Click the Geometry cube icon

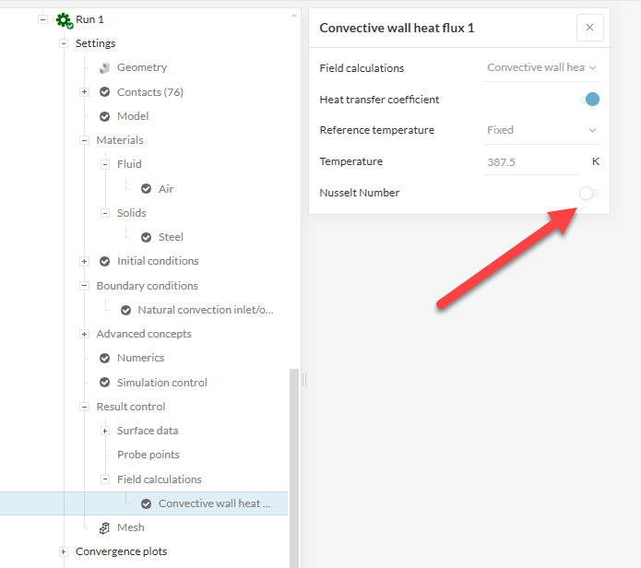click(x=104, y=67)
